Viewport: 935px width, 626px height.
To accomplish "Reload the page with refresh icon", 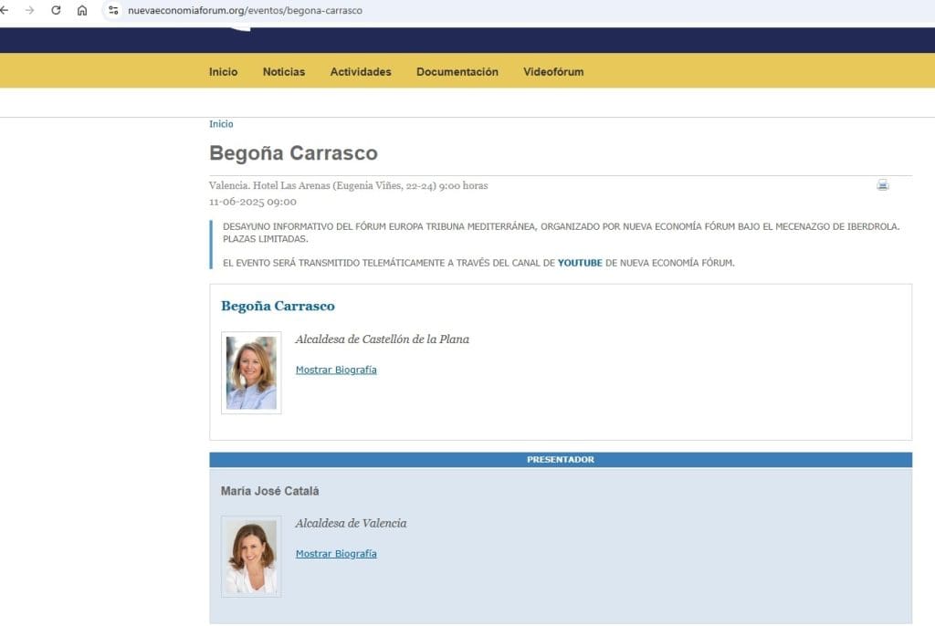I will pyautogui.click(x=56, y=10).
